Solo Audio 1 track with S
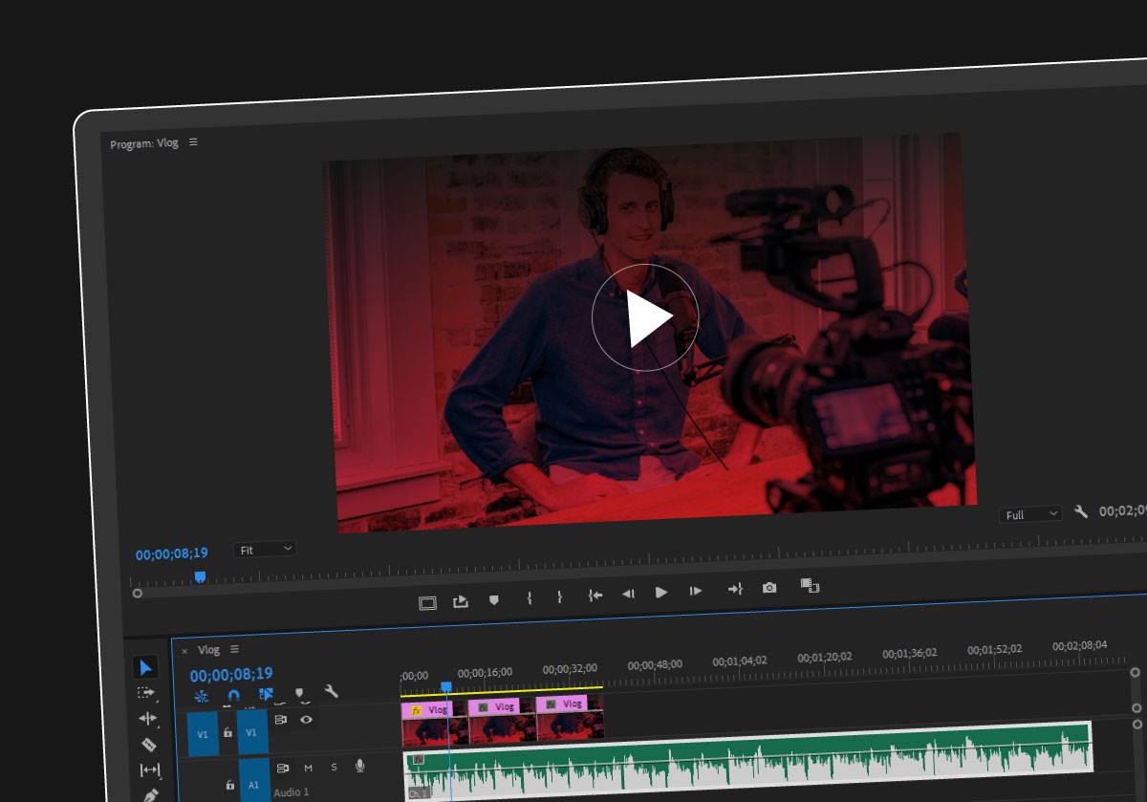1147x802 pixels. click(334, 767)
